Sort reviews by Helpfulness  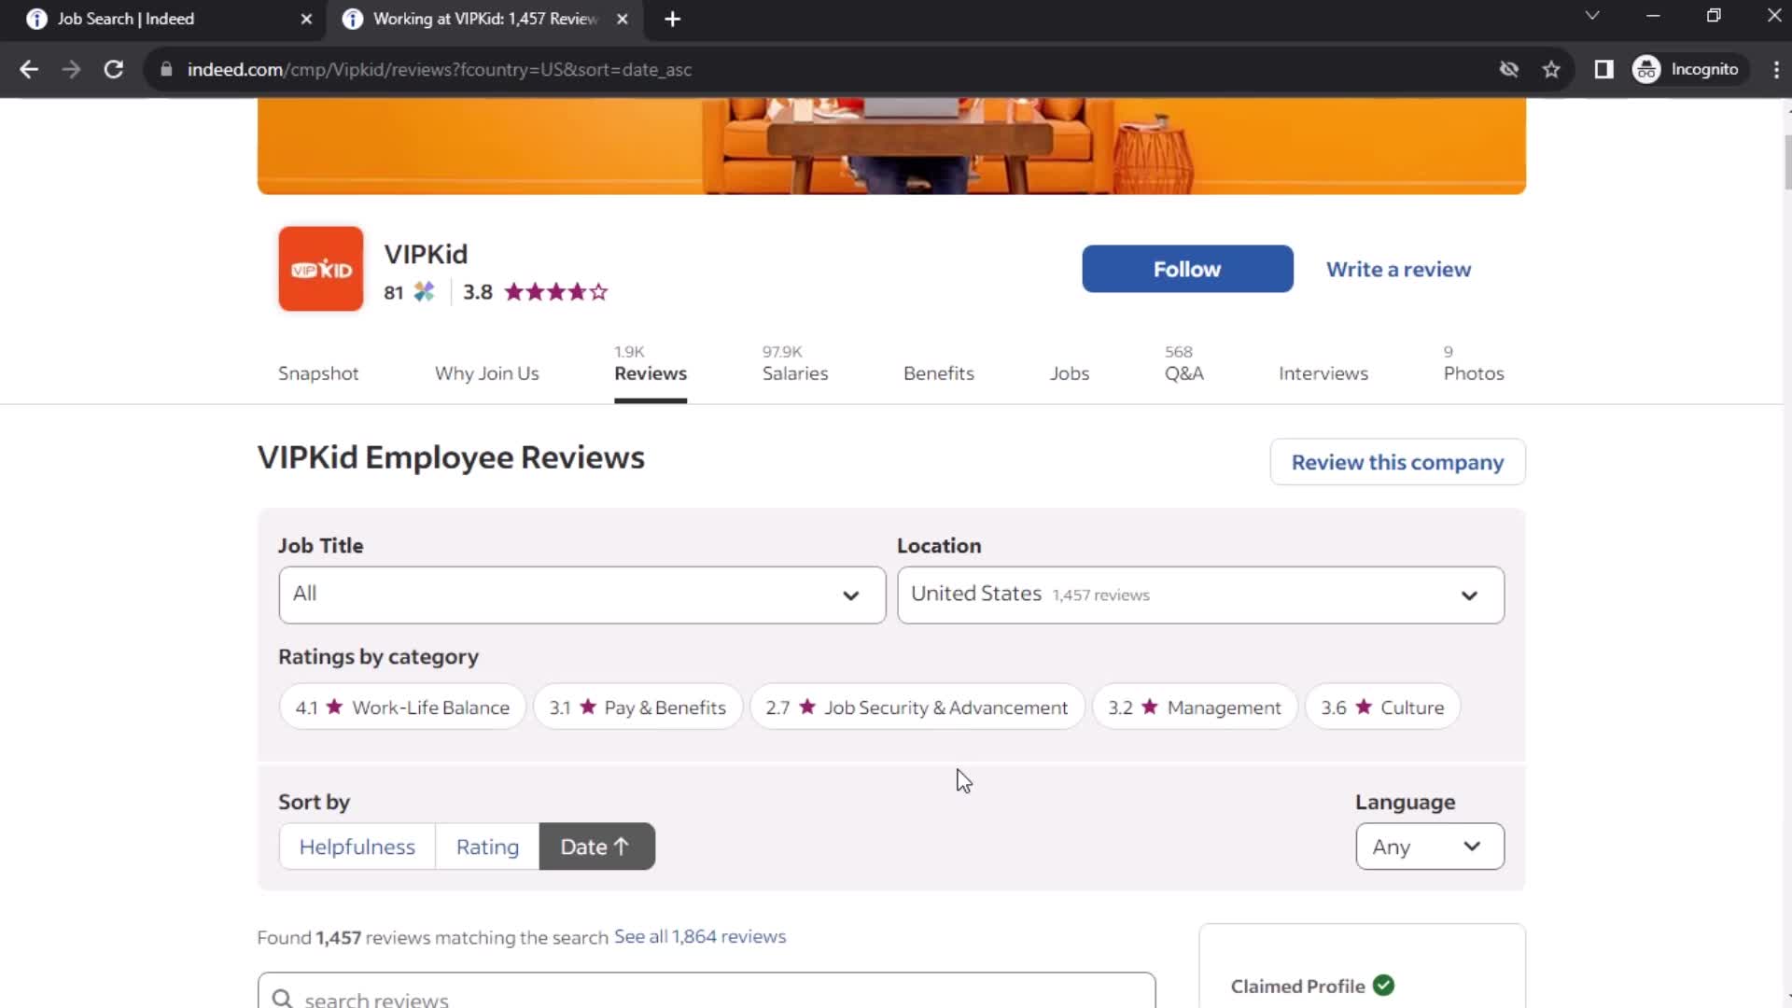coord(357,847)
